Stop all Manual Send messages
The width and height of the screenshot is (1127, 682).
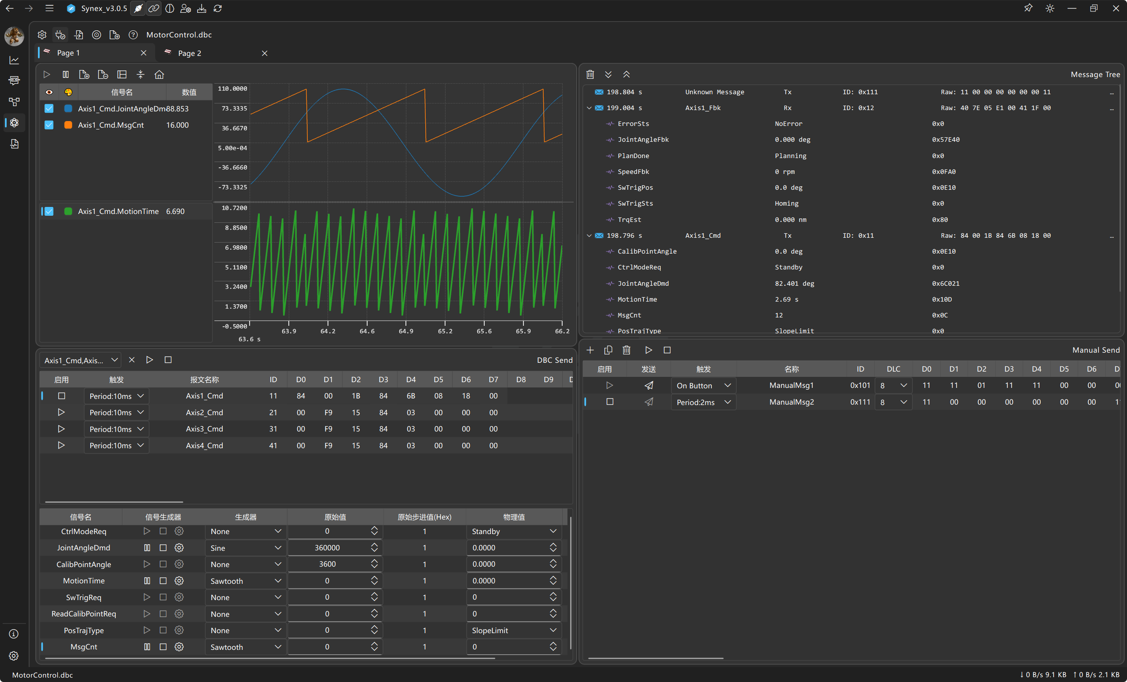coord(667,350)
